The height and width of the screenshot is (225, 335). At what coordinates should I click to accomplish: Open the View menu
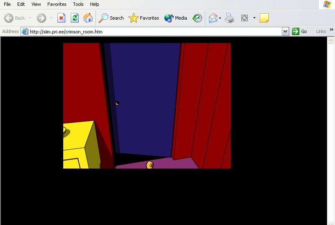[36, 4]
